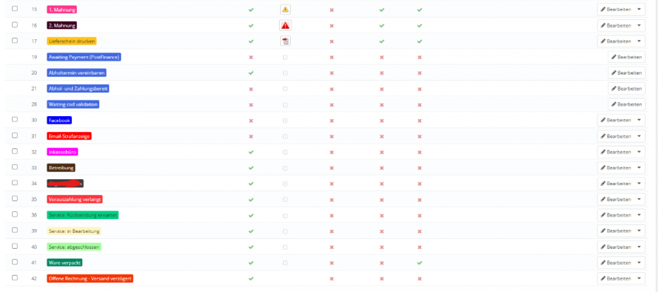Select the checkbox for row 15
The width and height of the screenshot is (658, 292).
[x=15, y=9]
